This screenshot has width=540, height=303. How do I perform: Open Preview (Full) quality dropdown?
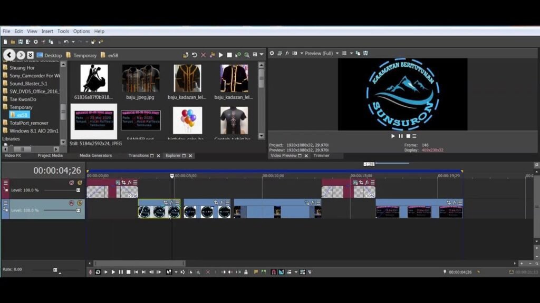click(x=337, y=53)
